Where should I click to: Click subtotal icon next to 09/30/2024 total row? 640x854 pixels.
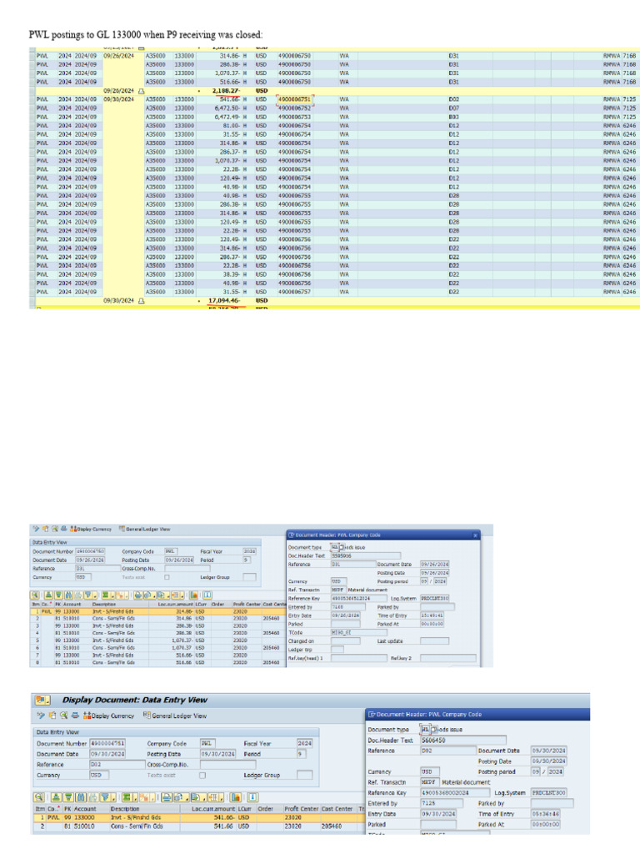[141, 300]
